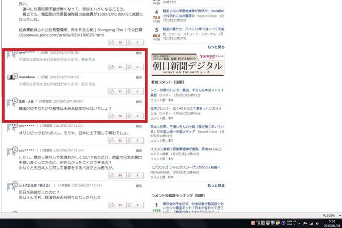This screenshot has width=342, height=228.
Task: Report urw***** comment with 報告
Action: tap(139, 53)
